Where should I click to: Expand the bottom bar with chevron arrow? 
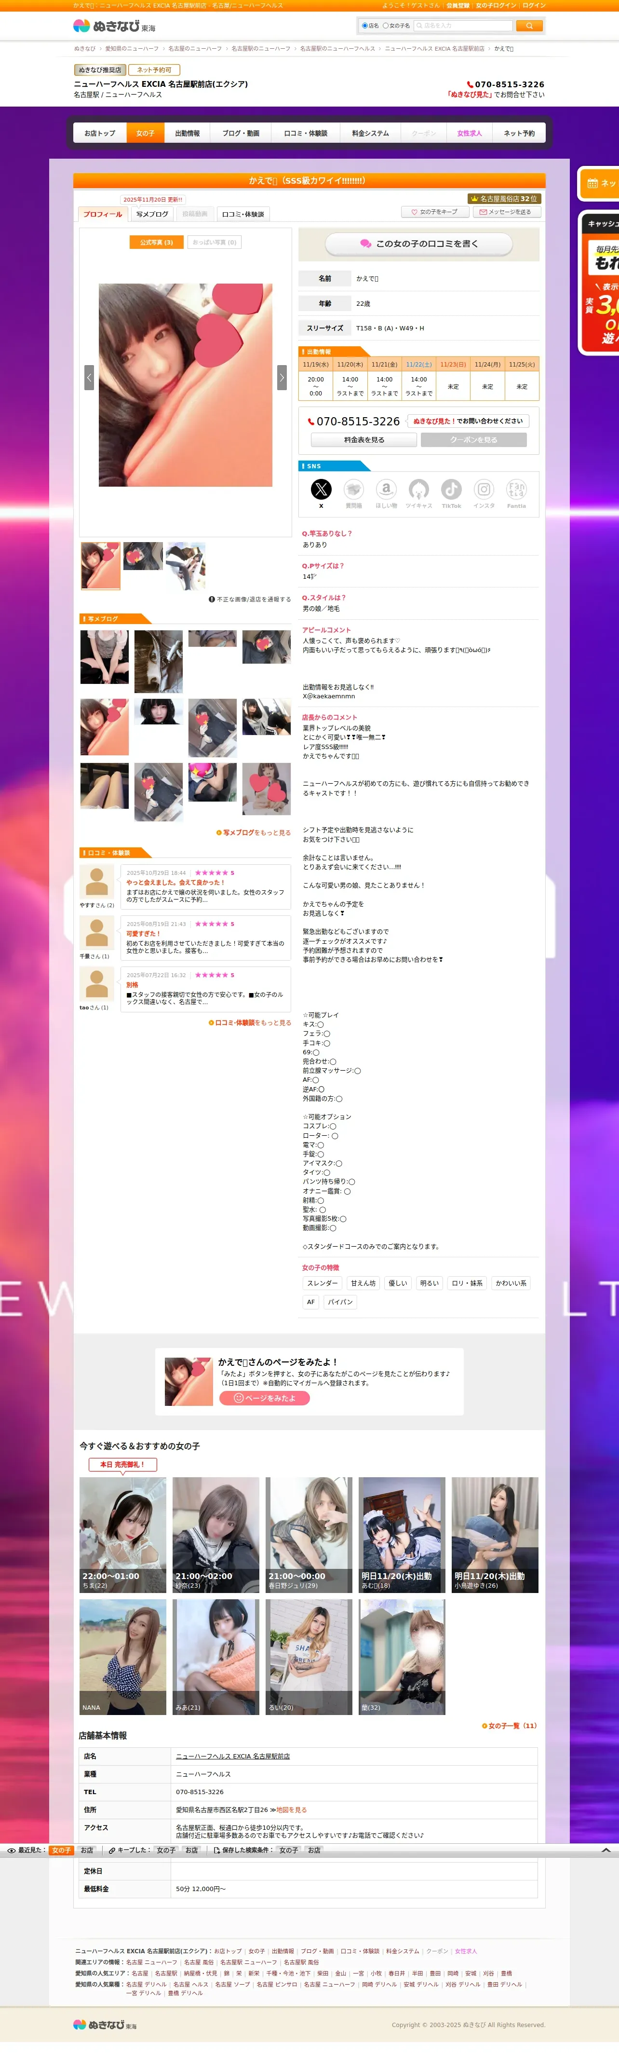pos(606,1850)
